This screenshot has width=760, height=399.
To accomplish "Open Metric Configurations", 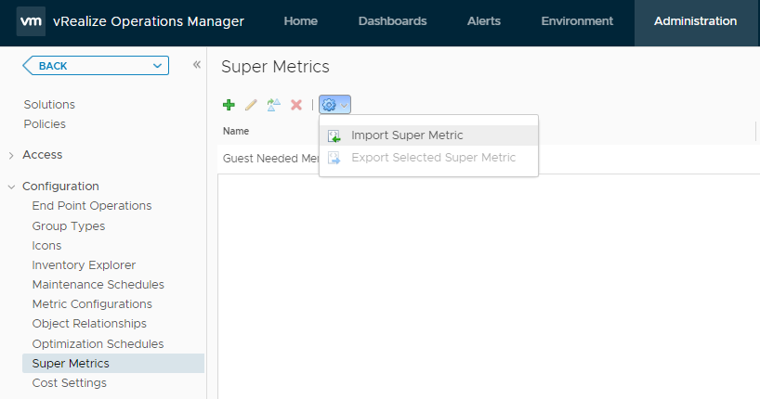I will point(92,304).
